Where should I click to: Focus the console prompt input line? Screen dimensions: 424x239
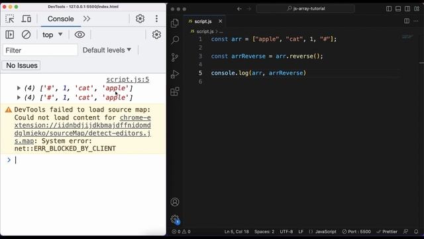pyautogui.click(x=87, y=160)
